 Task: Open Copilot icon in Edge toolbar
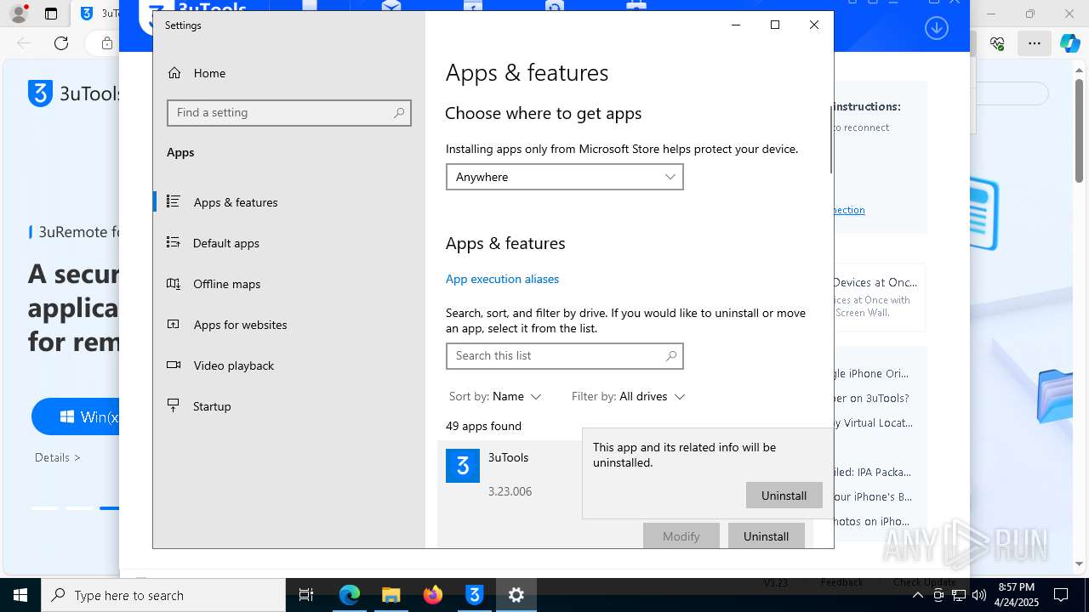[x=1069, y=42]
